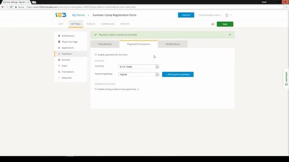Open the Support side tab
The height and width of the screenshot is (162, 289).
click(x=286, y=79)
